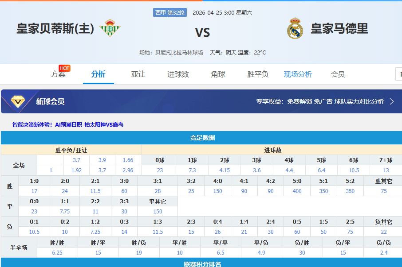This screenshot has height=267, width=402.
Task: Select handicap odds 2.96
Action: coord(128,170)
